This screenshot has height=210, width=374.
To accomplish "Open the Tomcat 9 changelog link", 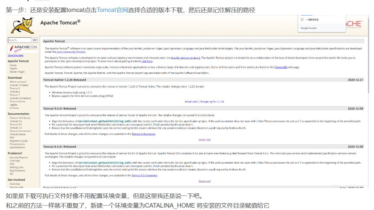I will 143,134.
